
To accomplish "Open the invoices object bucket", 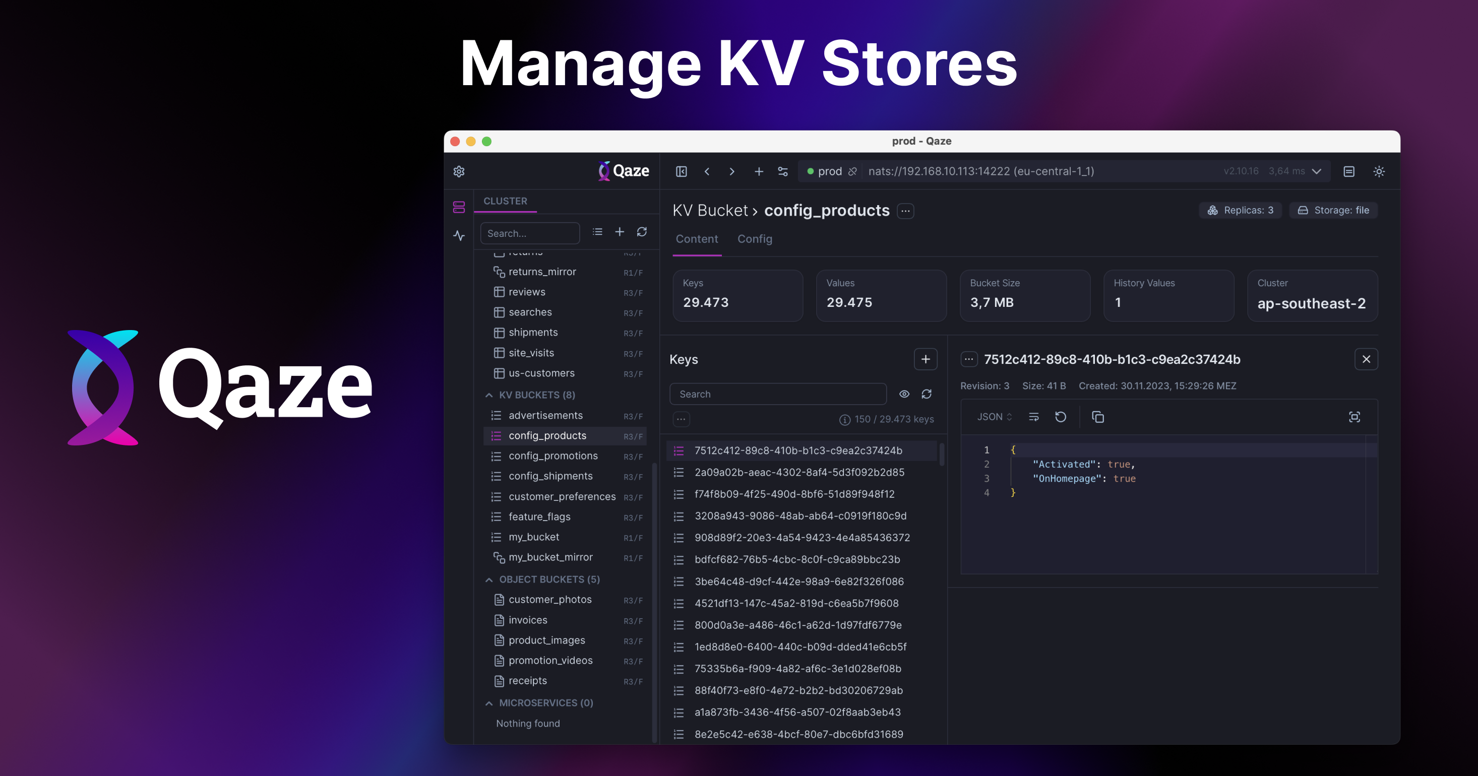I will tap(565, 620).
